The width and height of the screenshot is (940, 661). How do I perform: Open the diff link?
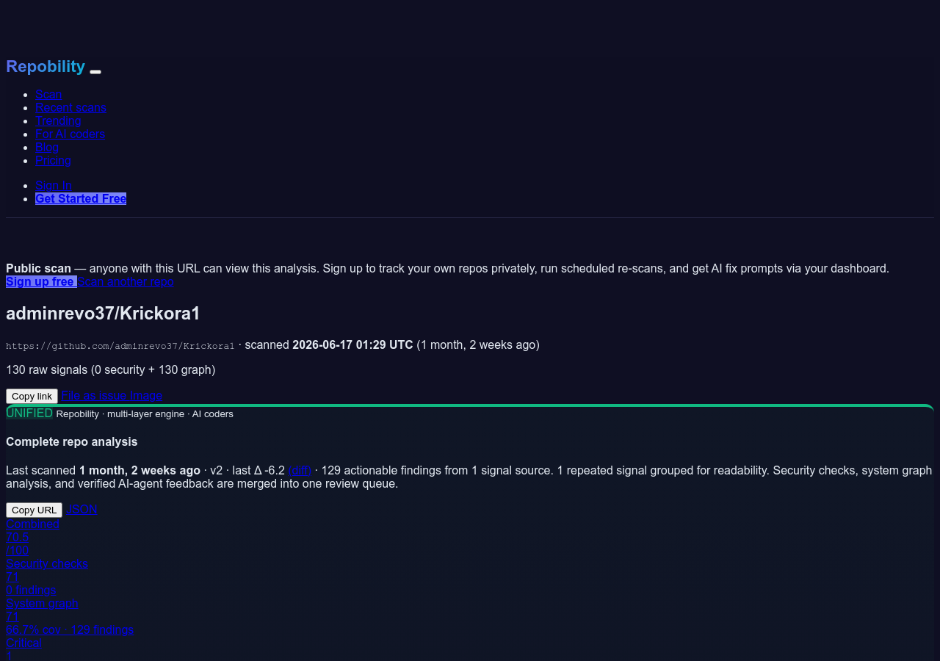(300, 470)
